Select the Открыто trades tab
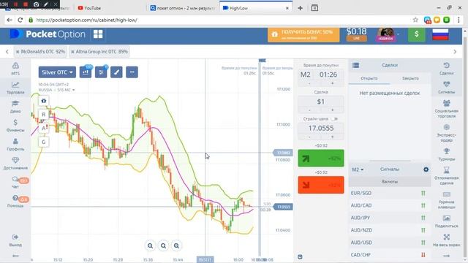The width and height of the screenshot is (468, 263). (x=369, y=78)
